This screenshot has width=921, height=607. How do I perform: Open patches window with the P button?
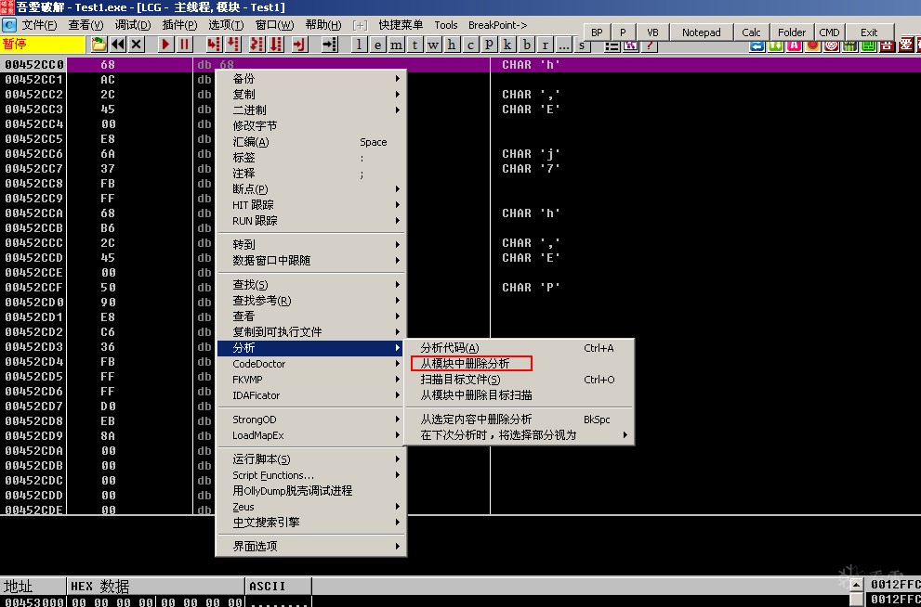click(x=489, y=44)
